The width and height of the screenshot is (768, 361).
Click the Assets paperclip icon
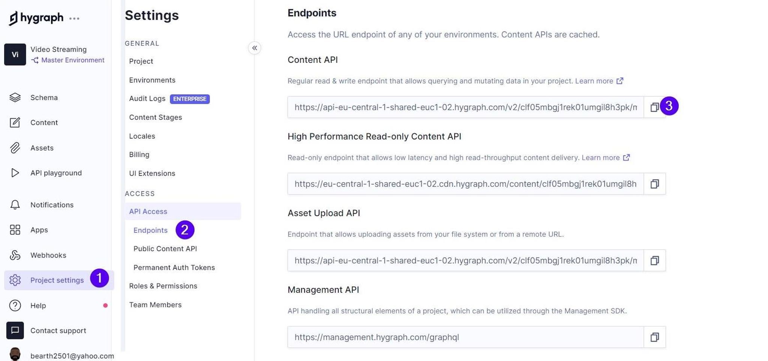[x=15, y=148]
